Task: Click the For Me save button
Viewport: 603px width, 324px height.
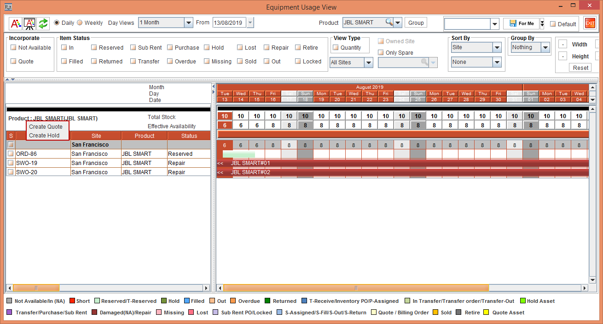Action: 522,23
